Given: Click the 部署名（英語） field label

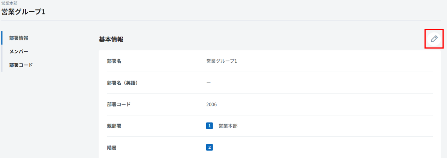Looking at the screenshot, I should [122, 83].
